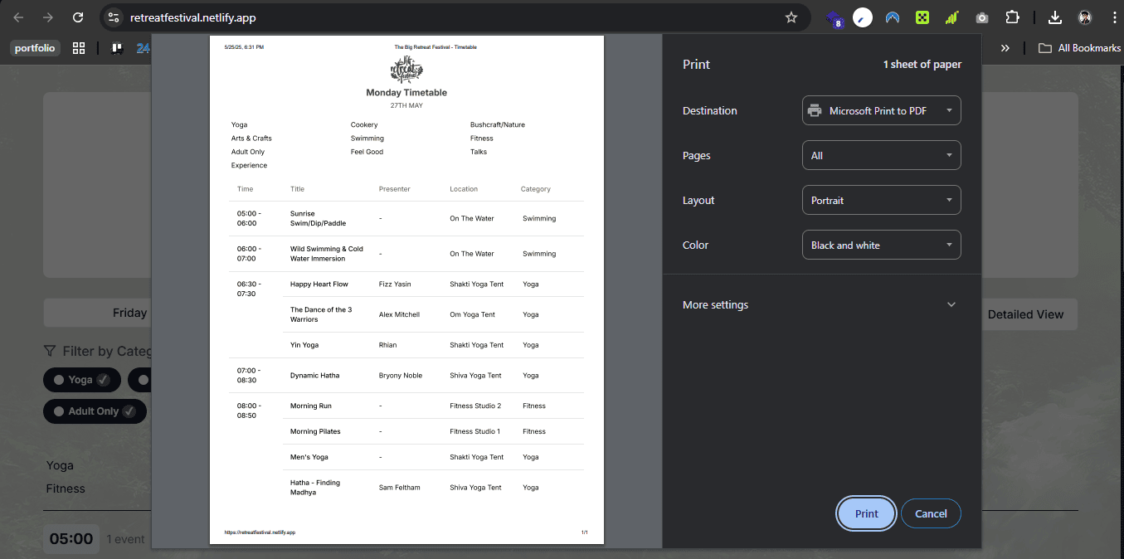Open the Pages dropdown set to All
The height and width of the screenshot is (559, 1124).
(x=881, y=155)
